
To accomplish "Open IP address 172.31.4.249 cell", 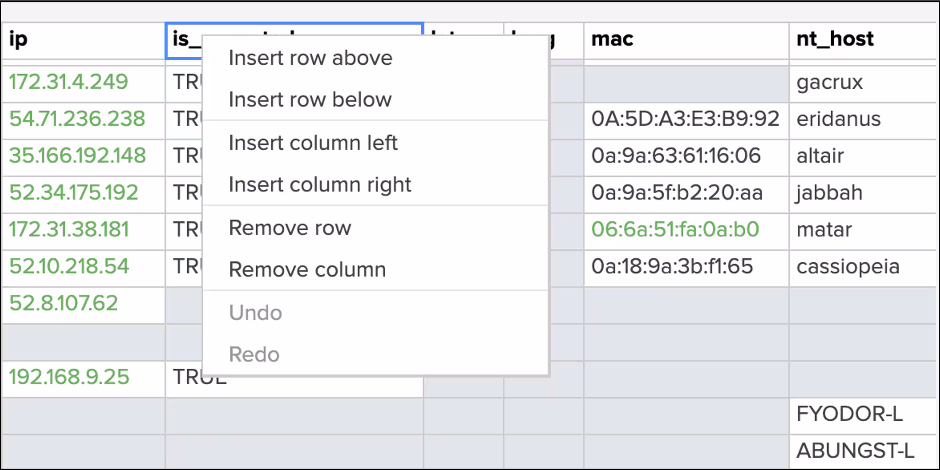I will pos(68,82).
